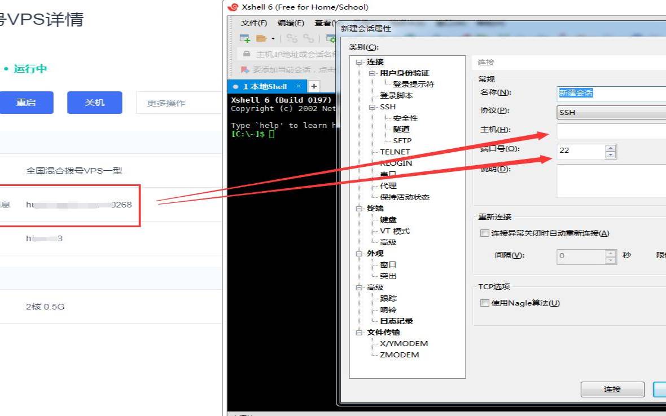Collapse the 终端 tree node
Image resolution: width=666 pixels, height=416 pixels.
click(359, 209)
